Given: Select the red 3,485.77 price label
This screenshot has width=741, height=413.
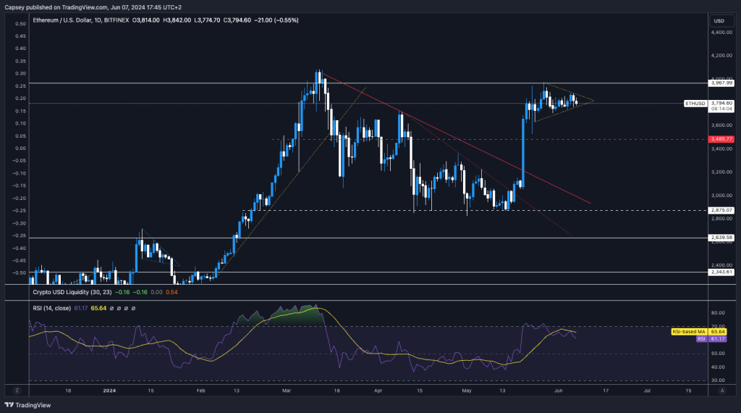Looking at the screenshot, I should (x=721, y=139).
